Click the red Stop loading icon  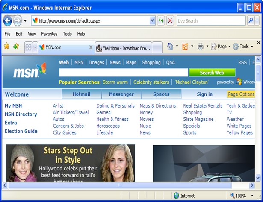[x=170, y=21]
